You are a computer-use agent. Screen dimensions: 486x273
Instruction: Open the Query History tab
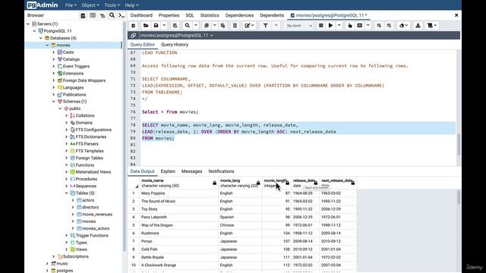pos(175,45)
